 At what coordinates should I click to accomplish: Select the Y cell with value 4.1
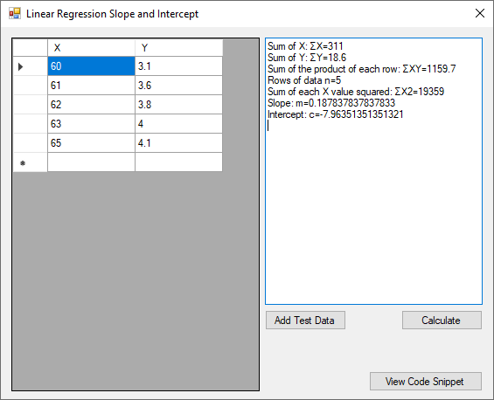(178, 143)
